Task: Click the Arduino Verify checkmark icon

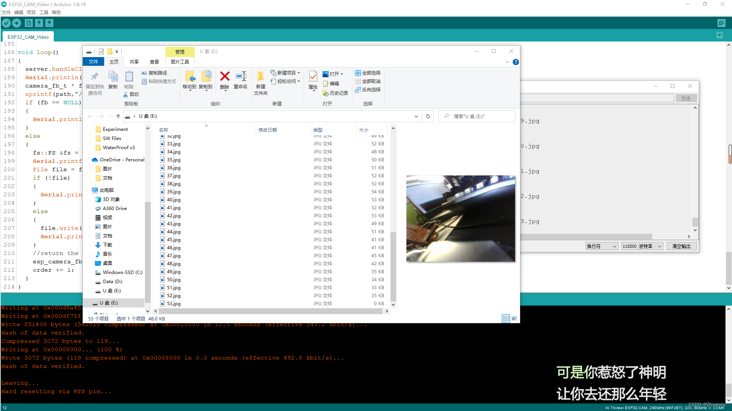Action: [6, 23]
